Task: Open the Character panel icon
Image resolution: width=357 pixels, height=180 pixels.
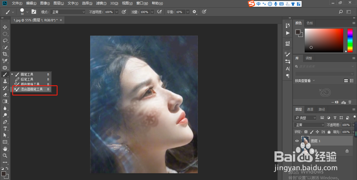Action: point(288,69)
